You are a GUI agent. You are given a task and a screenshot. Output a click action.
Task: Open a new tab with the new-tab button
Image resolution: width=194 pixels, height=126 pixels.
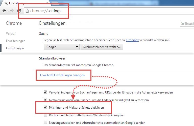coord(55,3)
